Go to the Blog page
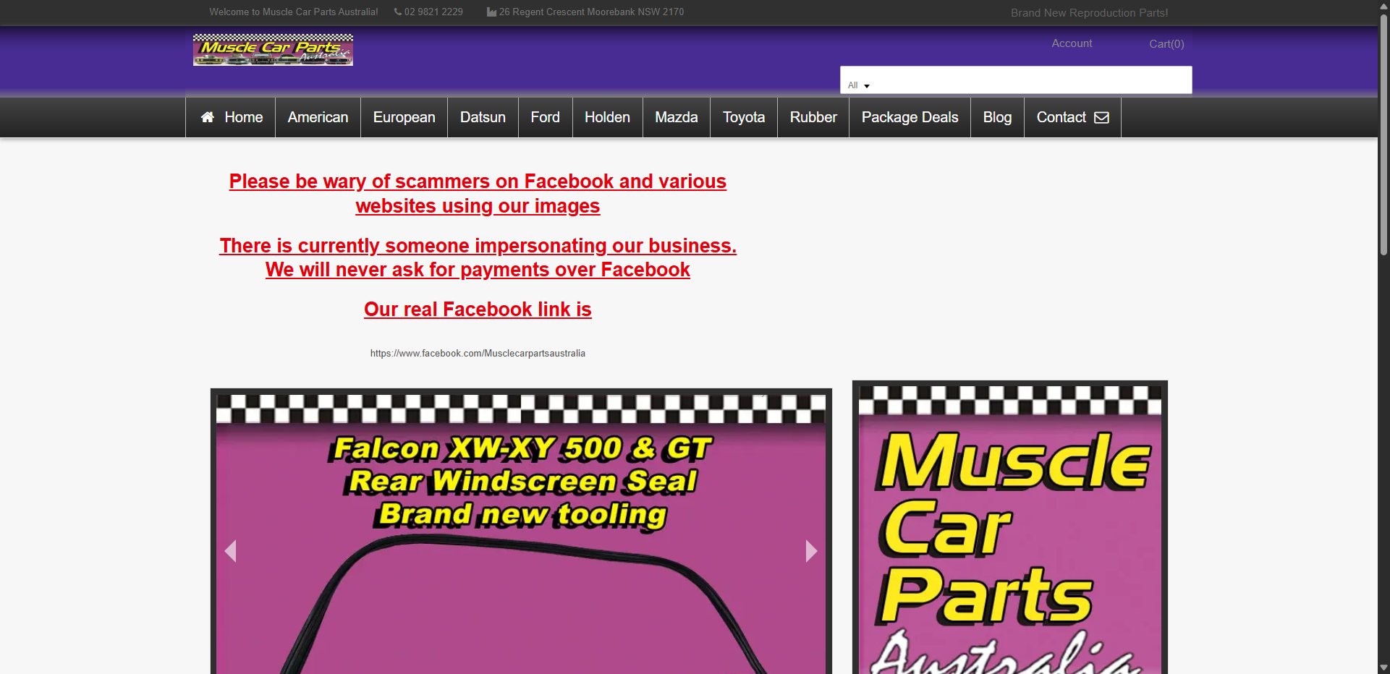The width and height of the screenshot is (1390, 674). 997,117
